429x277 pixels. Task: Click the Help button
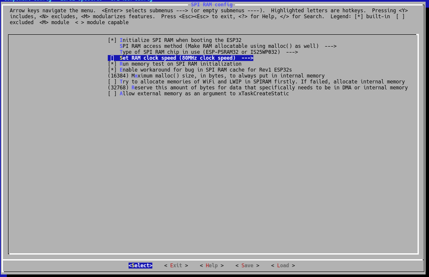click(211, 266)
